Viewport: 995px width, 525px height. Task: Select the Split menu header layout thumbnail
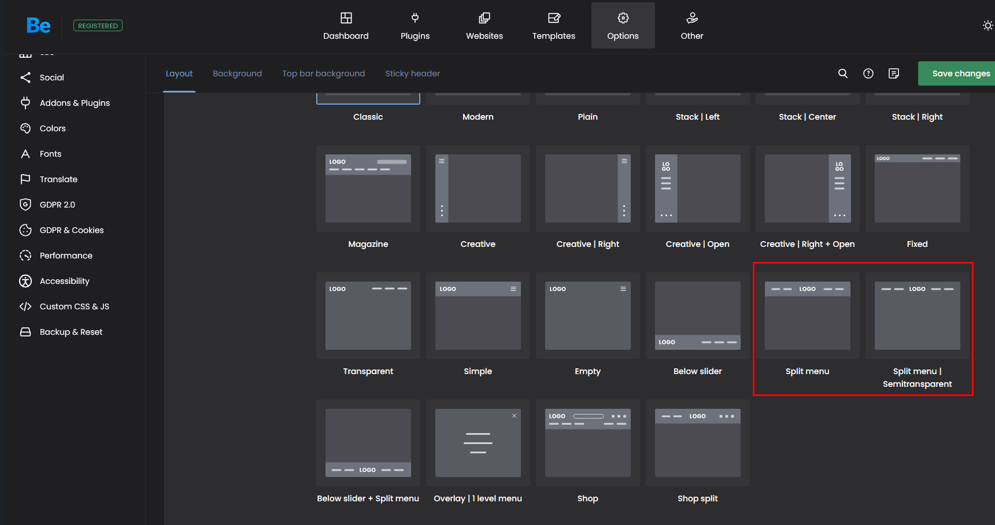[808, 316]
